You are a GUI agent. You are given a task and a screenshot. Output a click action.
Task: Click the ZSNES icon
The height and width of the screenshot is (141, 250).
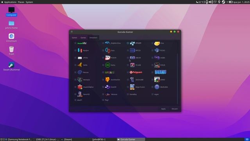coord(157,80)
